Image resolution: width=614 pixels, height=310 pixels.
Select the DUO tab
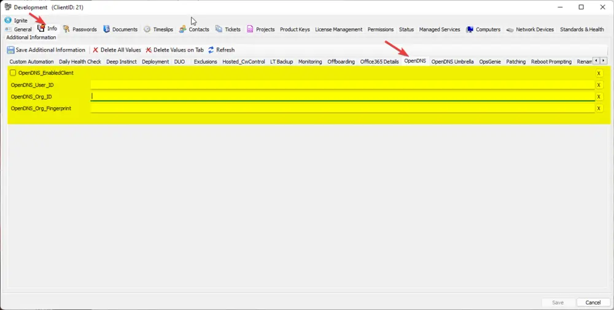click(x=179, y=62)
